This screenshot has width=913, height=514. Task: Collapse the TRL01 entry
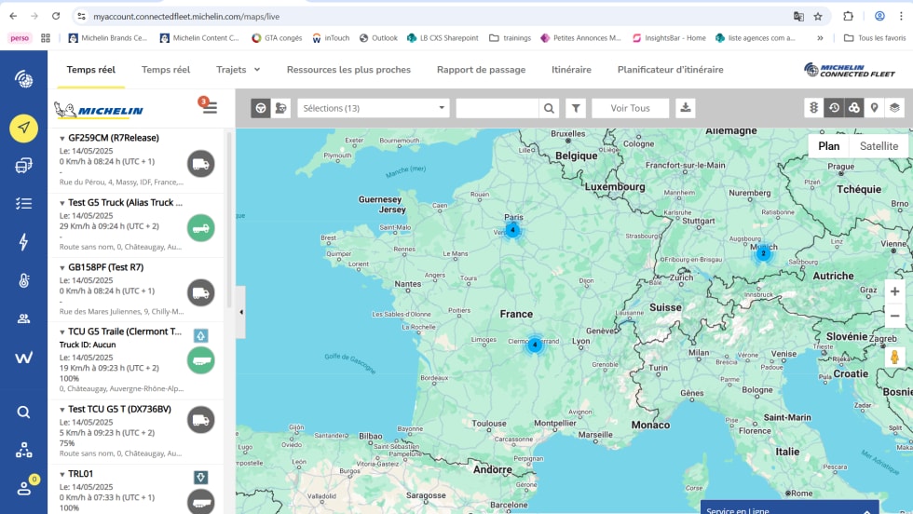pyautogui.click(x=61, y=474)
